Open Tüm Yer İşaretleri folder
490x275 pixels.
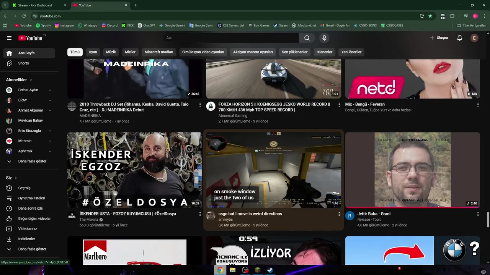tap(471, 26)
